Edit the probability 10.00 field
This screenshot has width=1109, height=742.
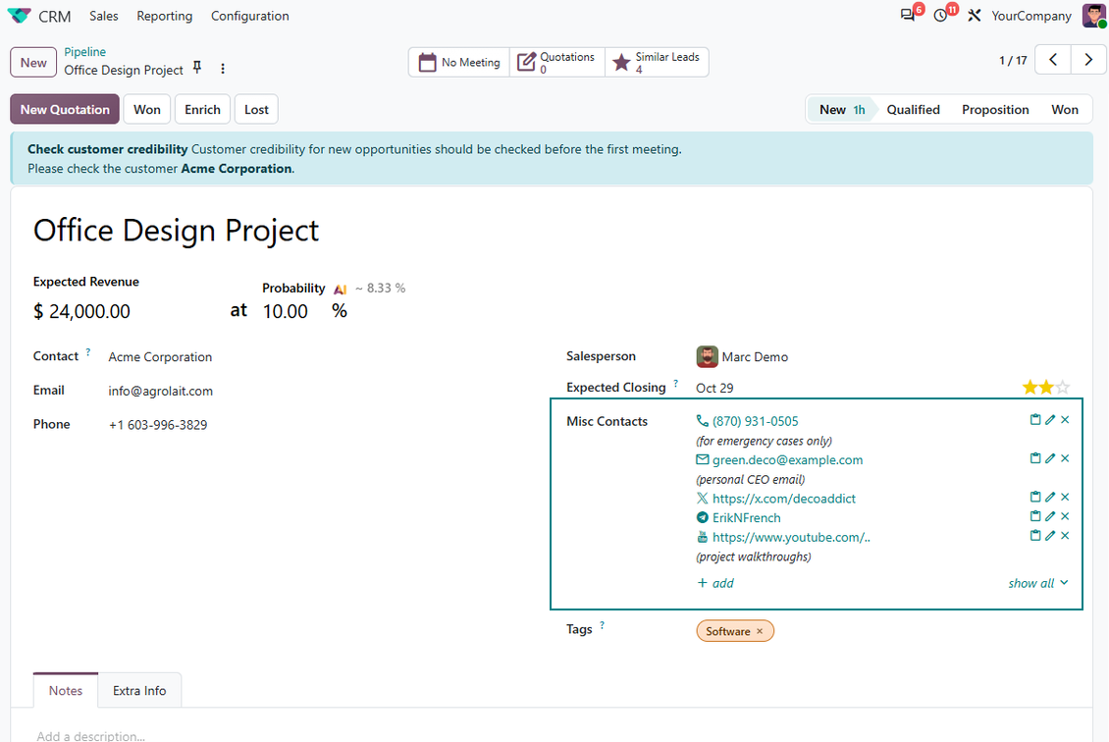tap(286, 311)
